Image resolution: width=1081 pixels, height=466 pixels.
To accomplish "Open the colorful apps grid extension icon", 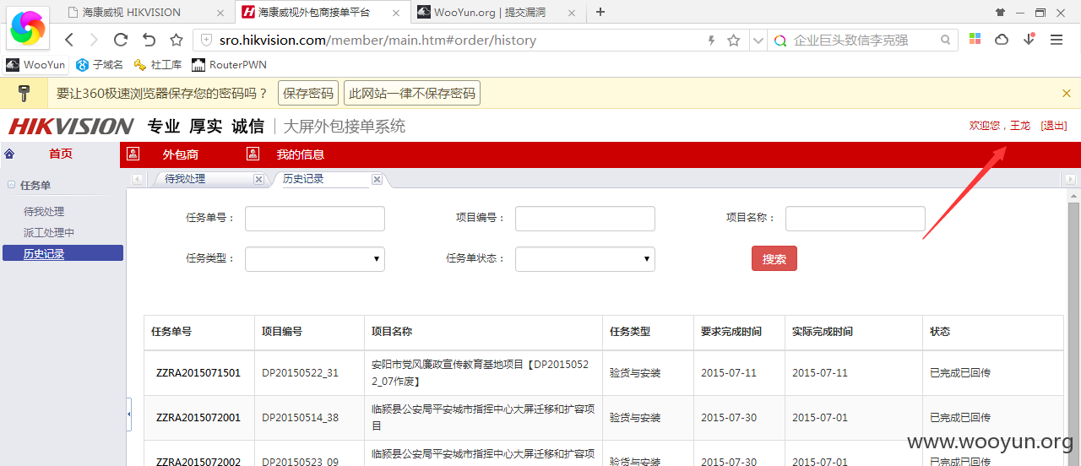I will click(975, 40).
